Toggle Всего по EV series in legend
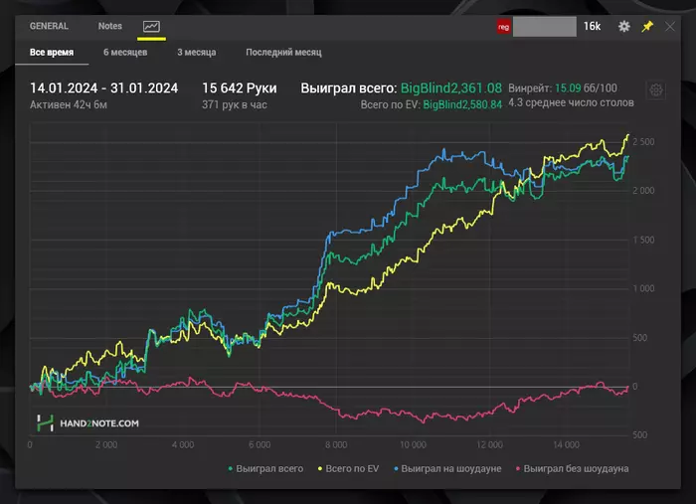 coord(348,468)
